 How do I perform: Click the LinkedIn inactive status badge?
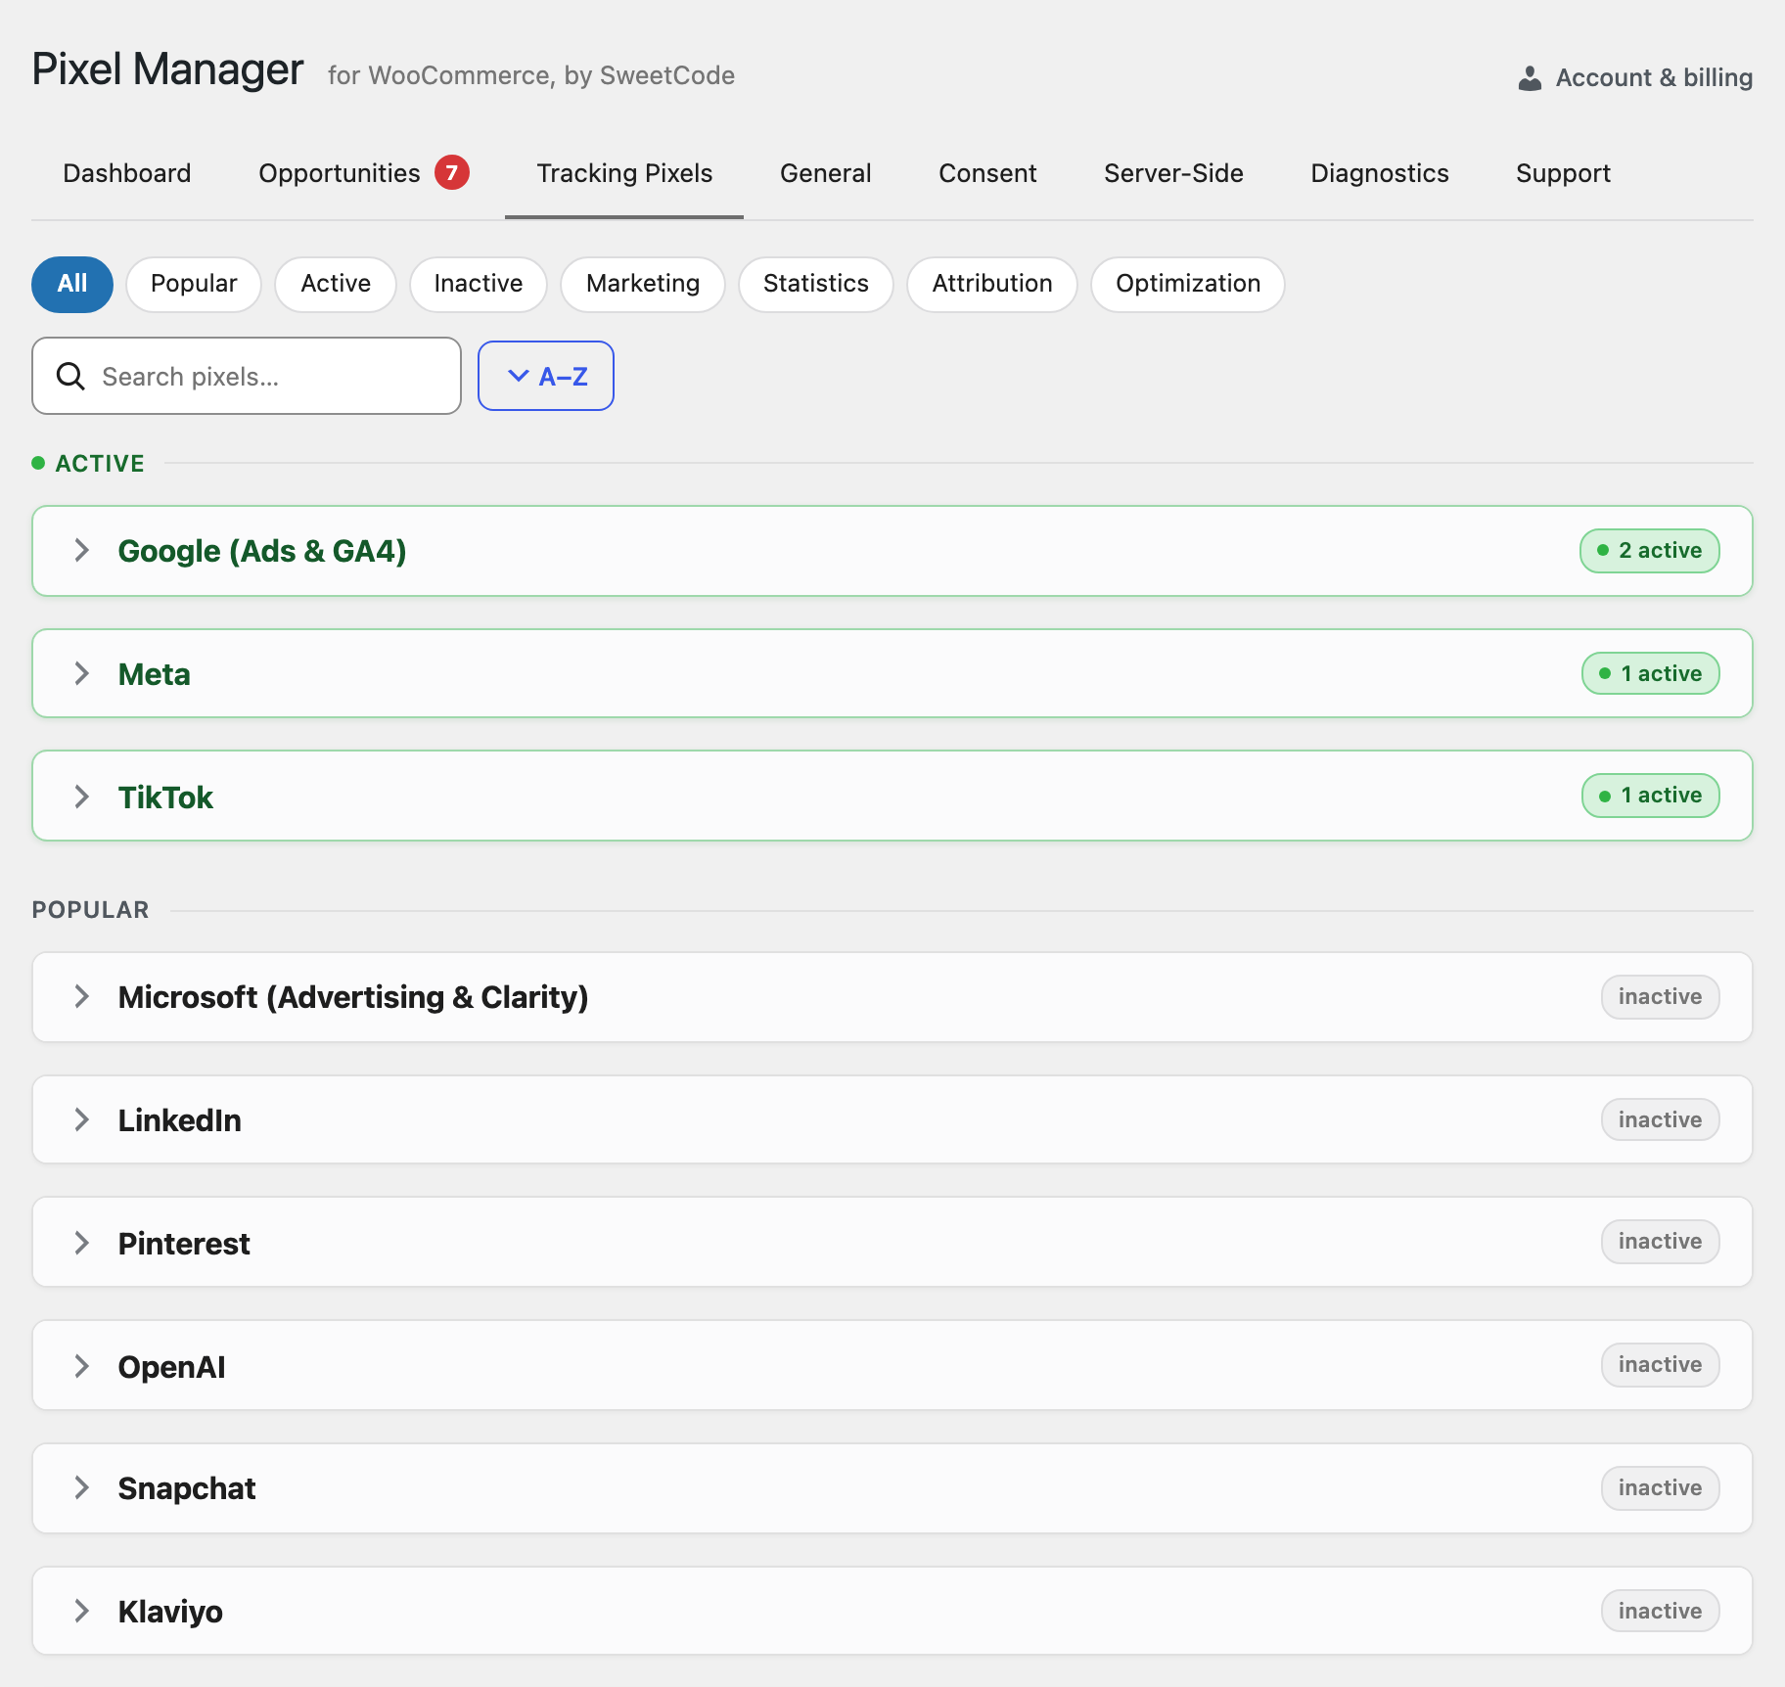click(x=1661, y=1119)
